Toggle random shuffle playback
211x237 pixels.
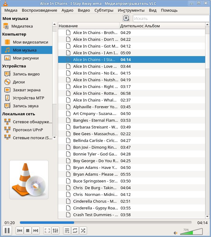[x=83, y=231]
